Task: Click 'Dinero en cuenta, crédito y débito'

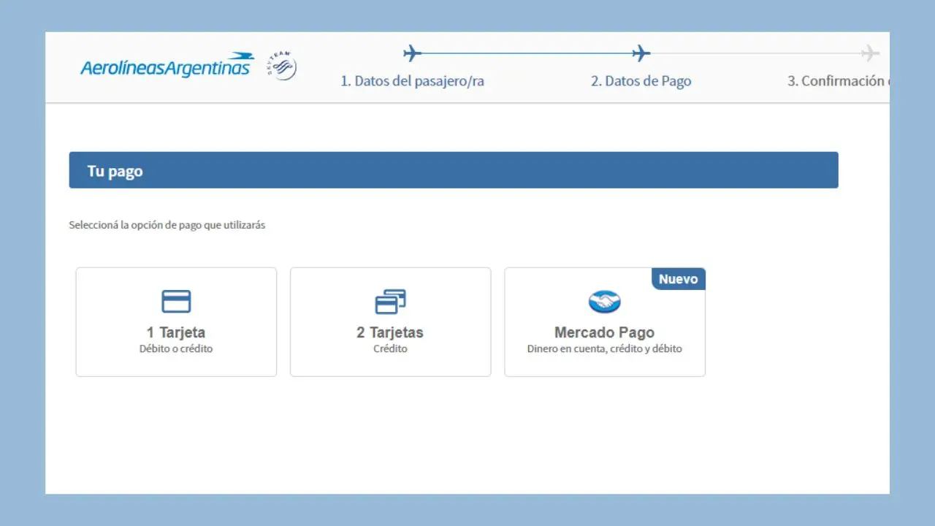Action: (x=605, y=349)
